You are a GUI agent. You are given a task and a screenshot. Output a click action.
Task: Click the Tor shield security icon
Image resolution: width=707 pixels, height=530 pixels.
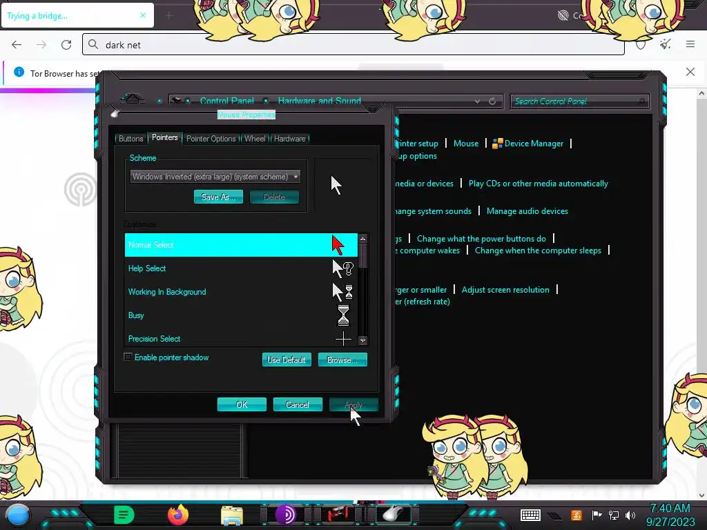click(x=641, y=45)
